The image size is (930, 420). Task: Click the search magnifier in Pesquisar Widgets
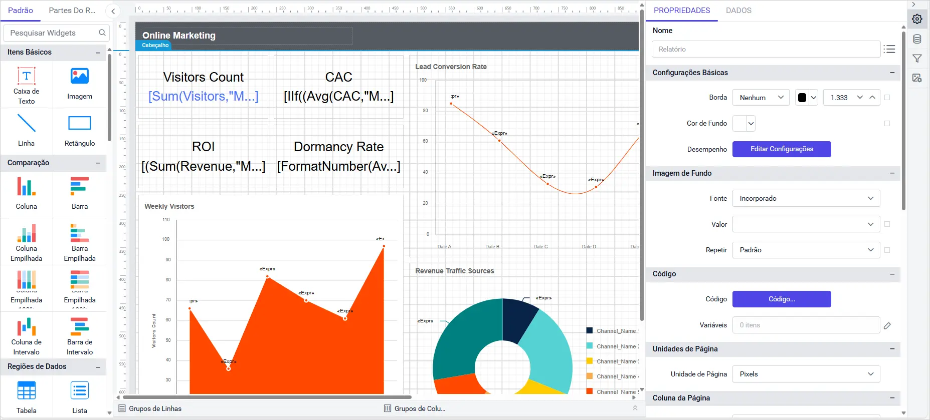102,33
